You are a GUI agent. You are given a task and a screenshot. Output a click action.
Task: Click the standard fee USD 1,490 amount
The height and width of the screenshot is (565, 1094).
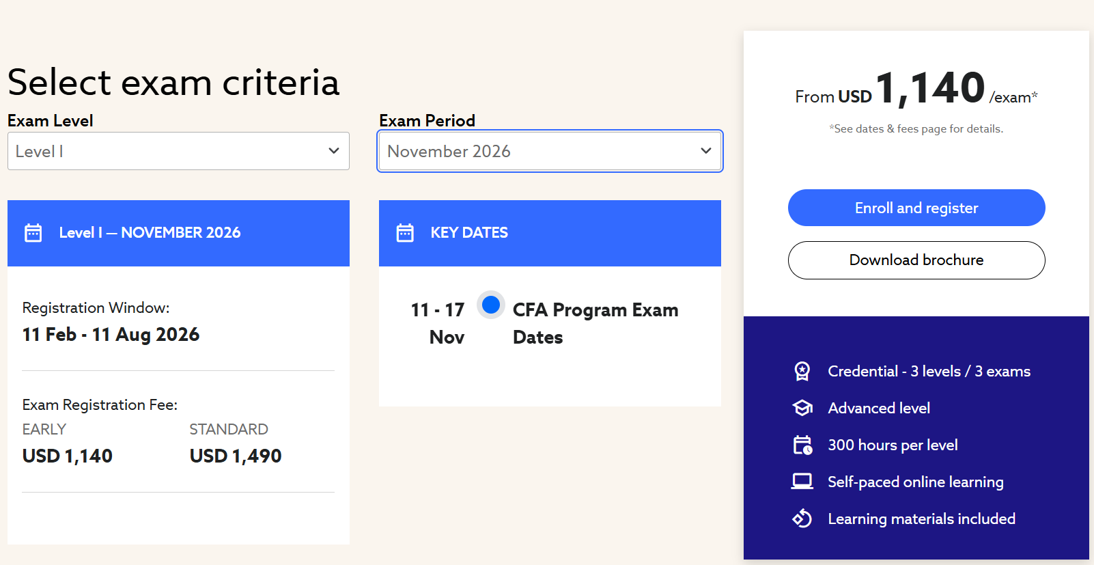point(236,456)
